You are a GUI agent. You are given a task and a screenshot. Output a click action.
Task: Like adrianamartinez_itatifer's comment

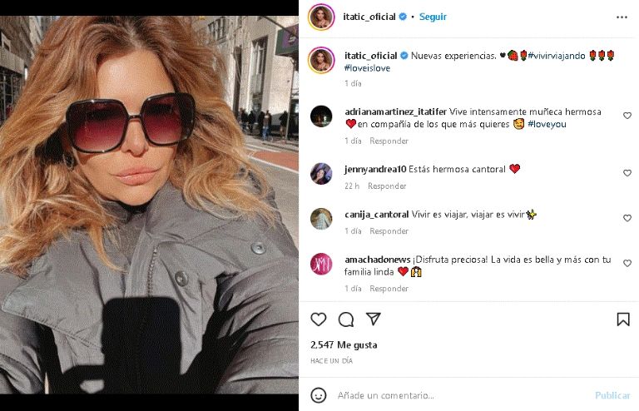tap(627, 116)
